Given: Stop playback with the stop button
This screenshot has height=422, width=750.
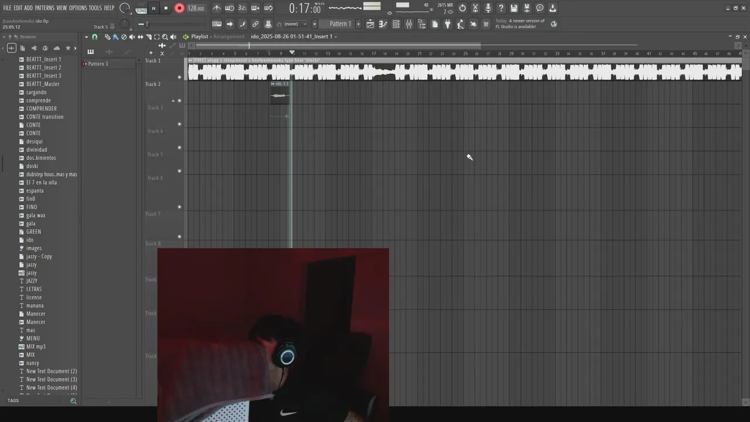Looking at the screenshot, I should [166, 8].
